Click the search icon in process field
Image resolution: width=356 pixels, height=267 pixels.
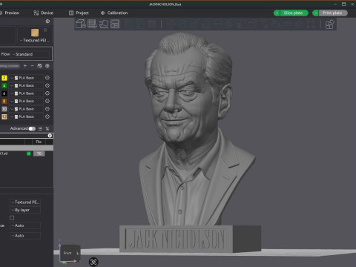[x=50, y=136]
